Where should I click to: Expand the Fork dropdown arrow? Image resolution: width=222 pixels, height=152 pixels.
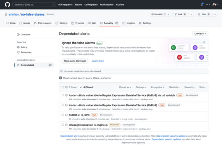(191, 14)
